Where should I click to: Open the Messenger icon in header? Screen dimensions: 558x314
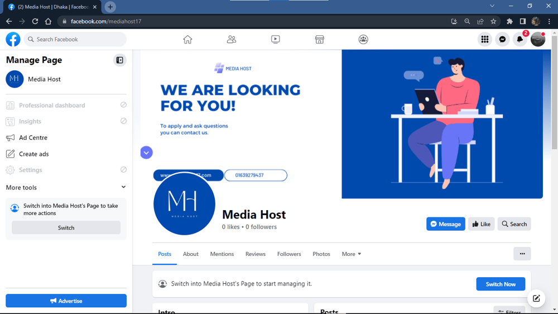(x=503, y=39)
